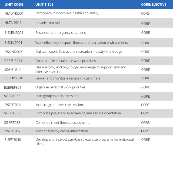Click Deliver and monitor a service title

(68, 78)
